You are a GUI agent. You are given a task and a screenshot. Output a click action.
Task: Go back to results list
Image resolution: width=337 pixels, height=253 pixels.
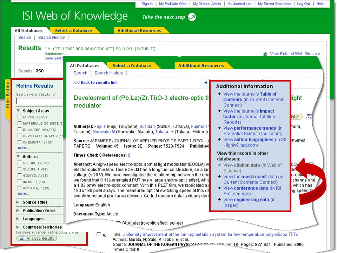(95, 83)
